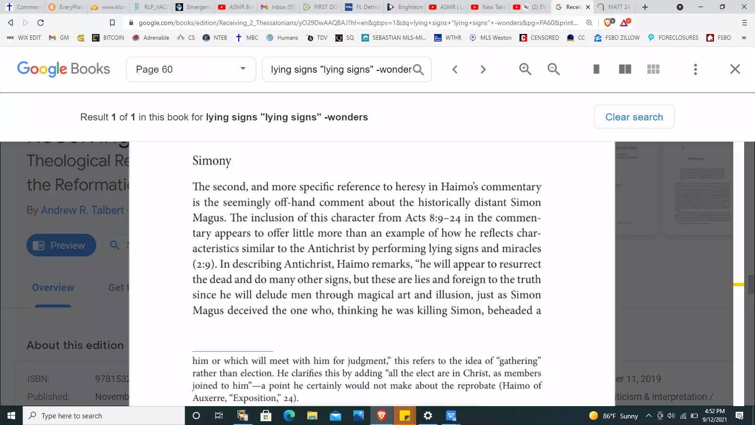The height and width of the screenshot is (425, 755).
Task: Click the Clear search button
Action: click(634, 117)
